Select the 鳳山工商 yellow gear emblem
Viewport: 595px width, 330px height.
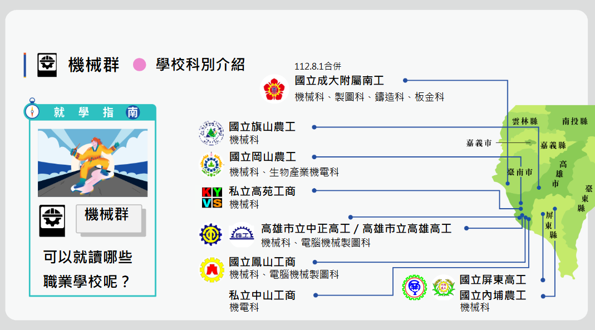point(212,270)
